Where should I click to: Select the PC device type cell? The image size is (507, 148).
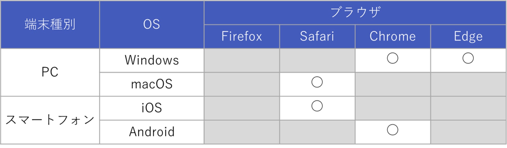pos(50,72)
